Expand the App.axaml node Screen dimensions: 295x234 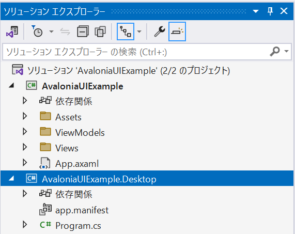25,163
